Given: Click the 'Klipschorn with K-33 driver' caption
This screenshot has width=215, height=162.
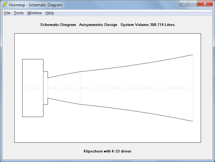Looking at the screenshot, I should coord(107,151).
